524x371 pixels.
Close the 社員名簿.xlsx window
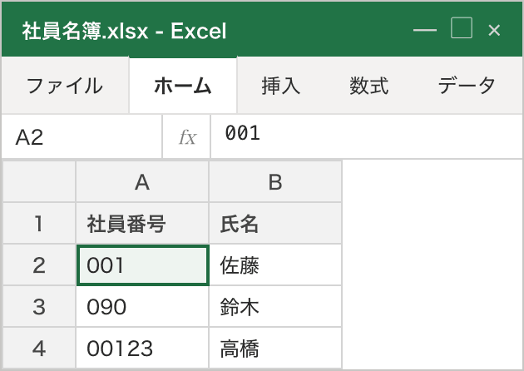coord(494,30)
